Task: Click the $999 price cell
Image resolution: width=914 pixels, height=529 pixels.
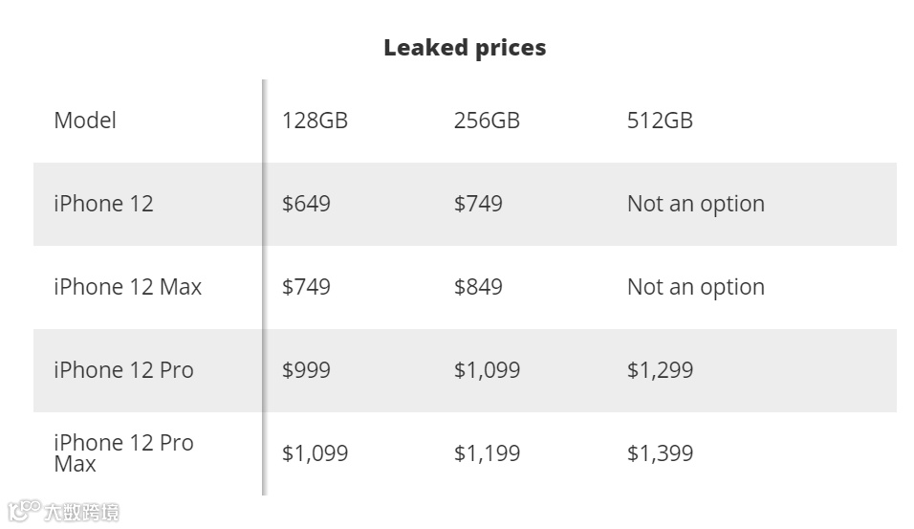Action: tap(306, 370)
